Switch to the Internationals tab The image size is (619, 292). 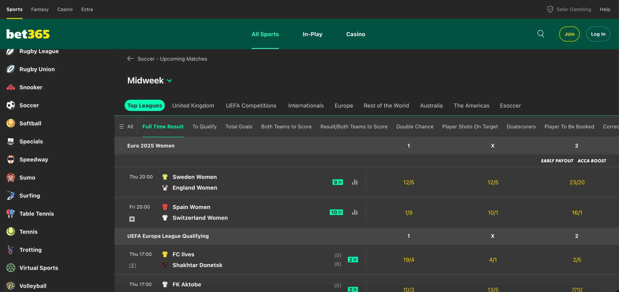tap(306, 105)
